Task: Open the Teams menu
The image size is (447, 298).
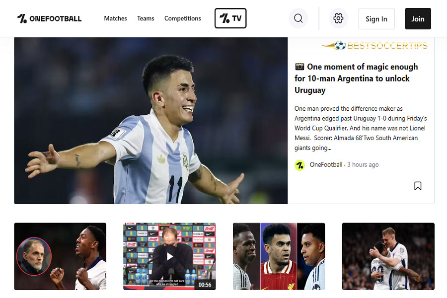Action: [146, 18]
